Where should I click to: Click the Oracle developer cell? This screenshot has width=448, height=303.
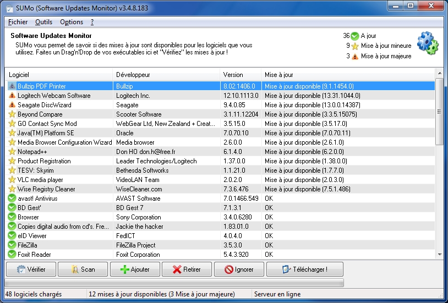(124, 133)
